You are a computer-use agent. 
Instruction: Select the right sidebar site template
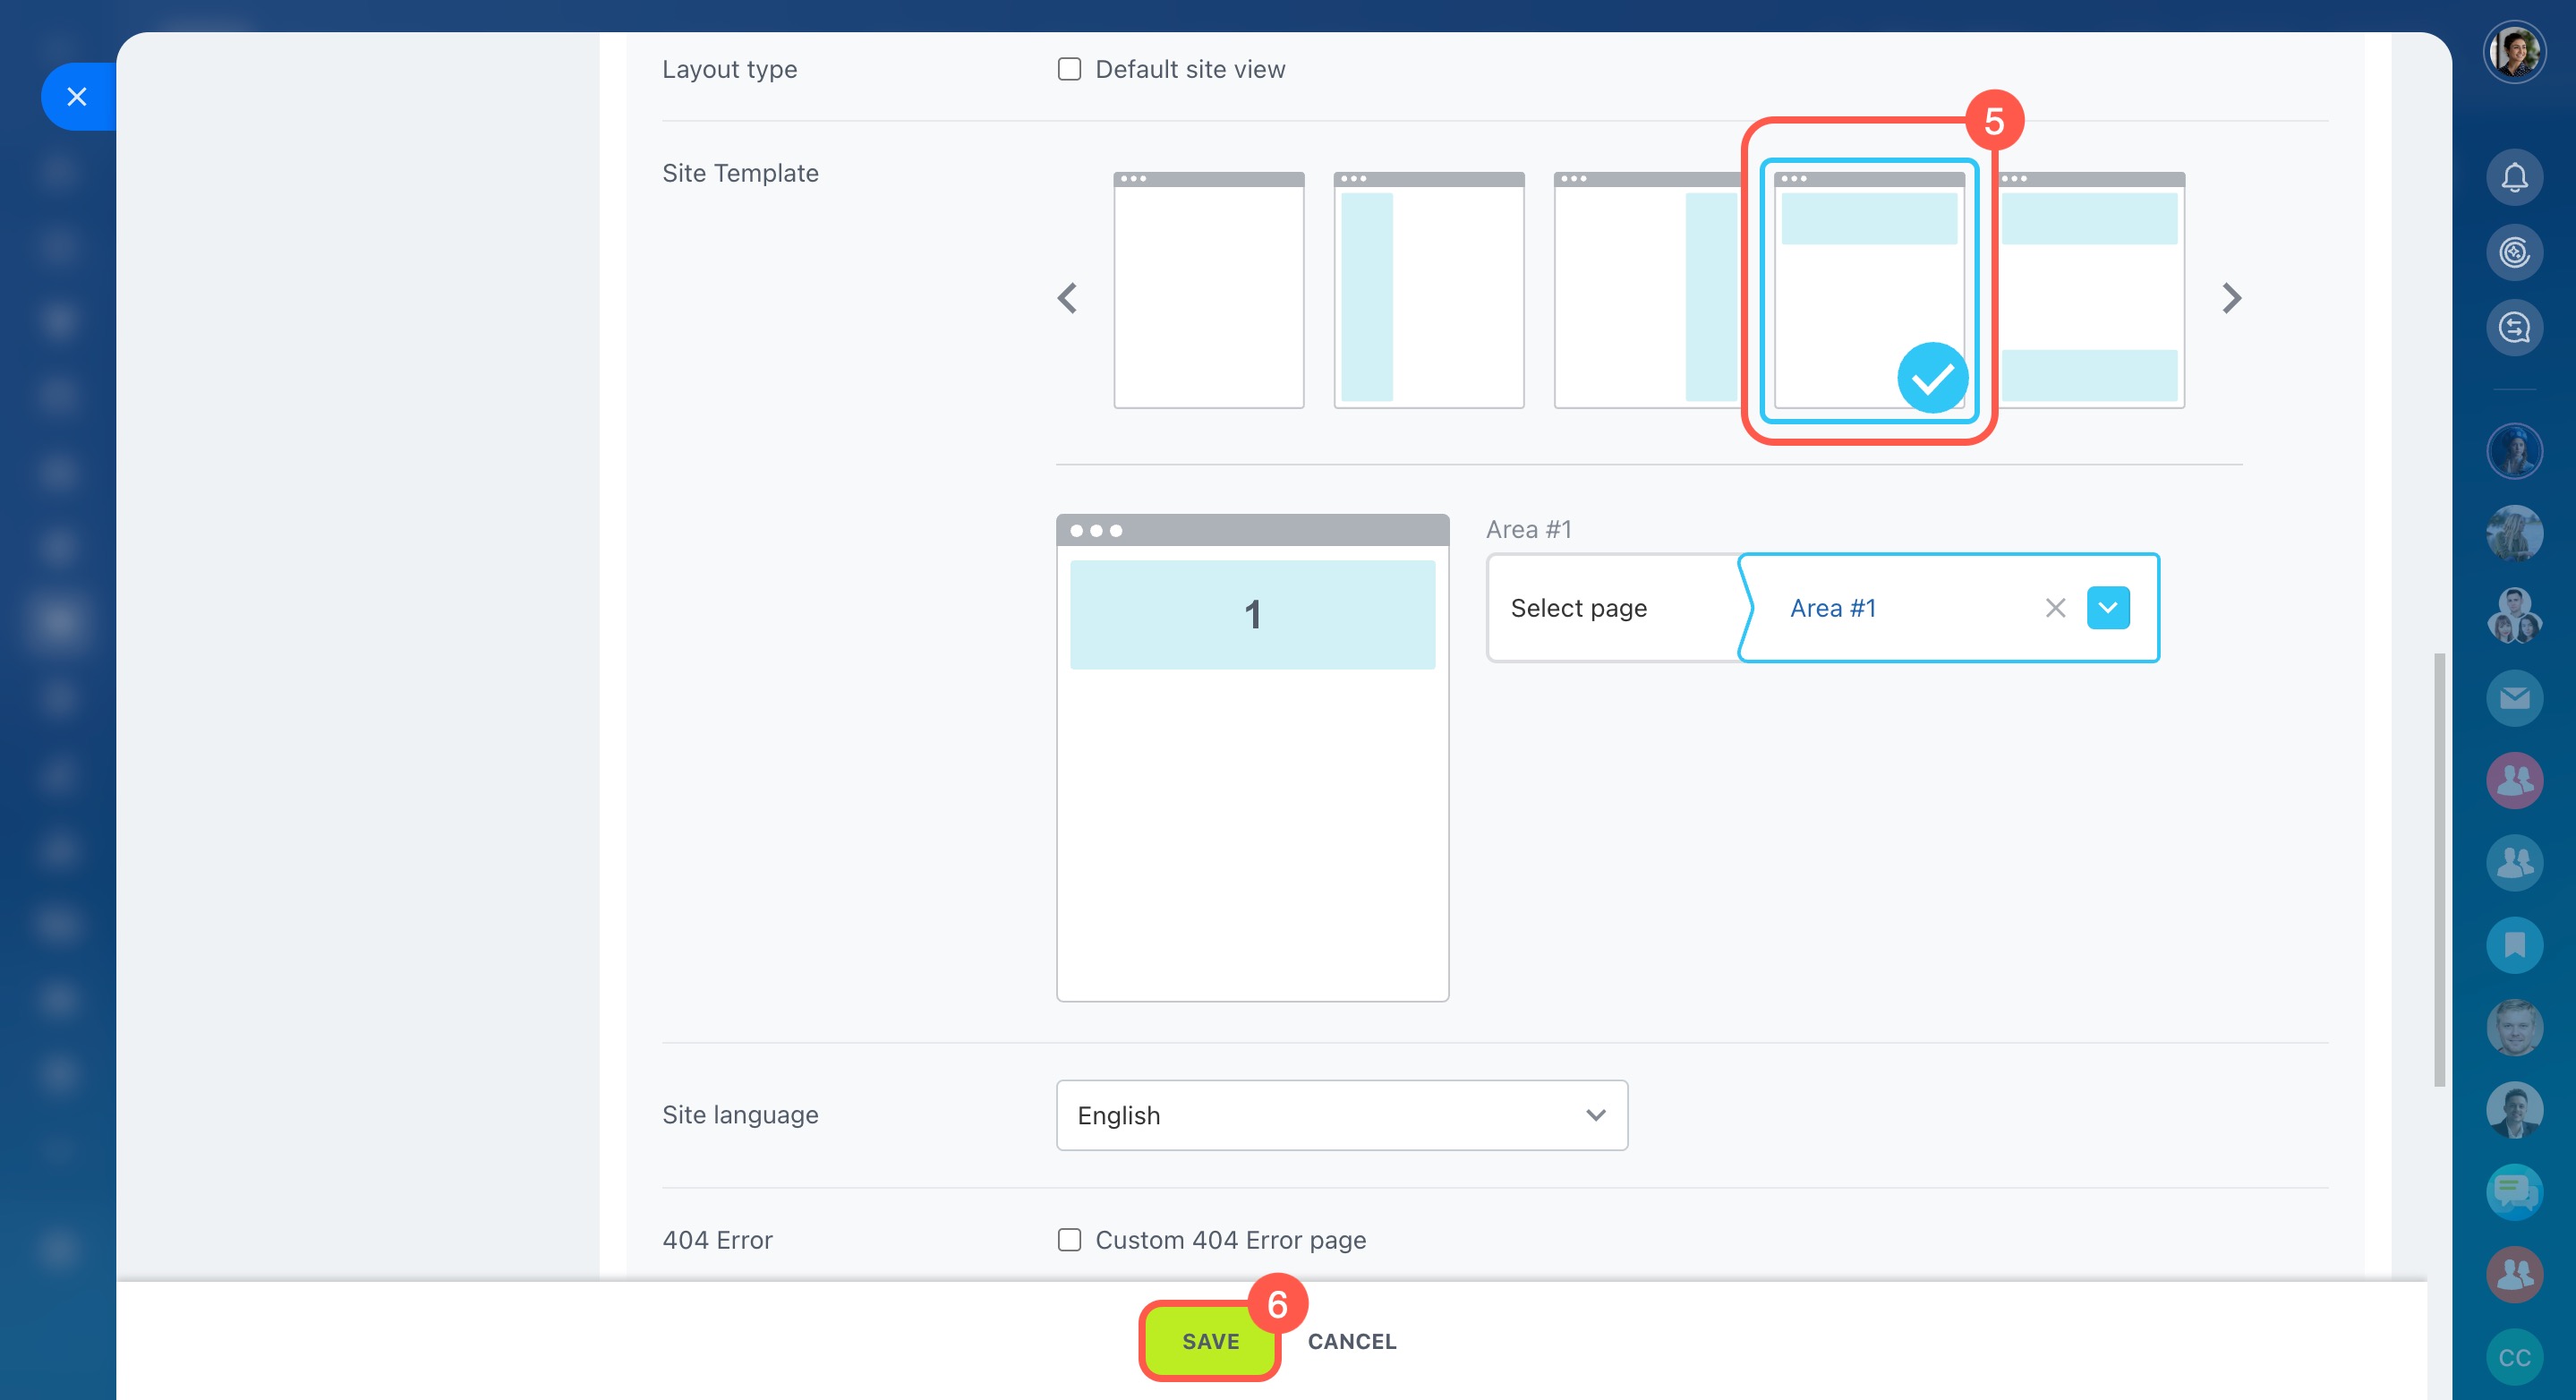pyautogui.click(x=1649, y=290)
